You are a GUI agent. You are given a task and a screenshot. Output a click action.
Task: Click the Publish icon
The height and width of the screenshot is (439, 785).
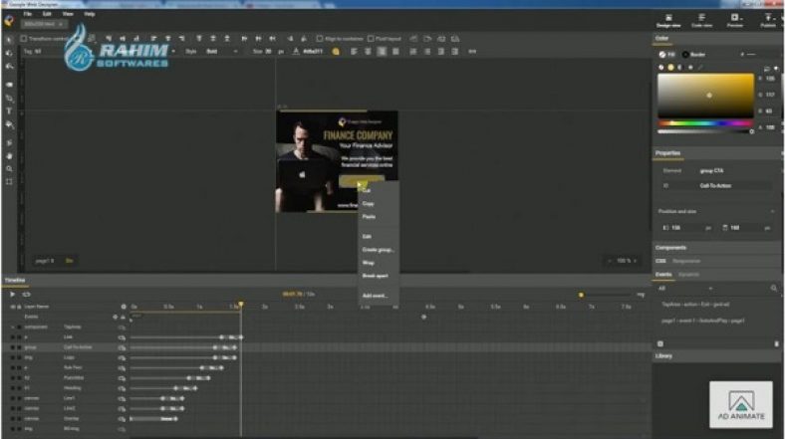[x=768, y=19]
